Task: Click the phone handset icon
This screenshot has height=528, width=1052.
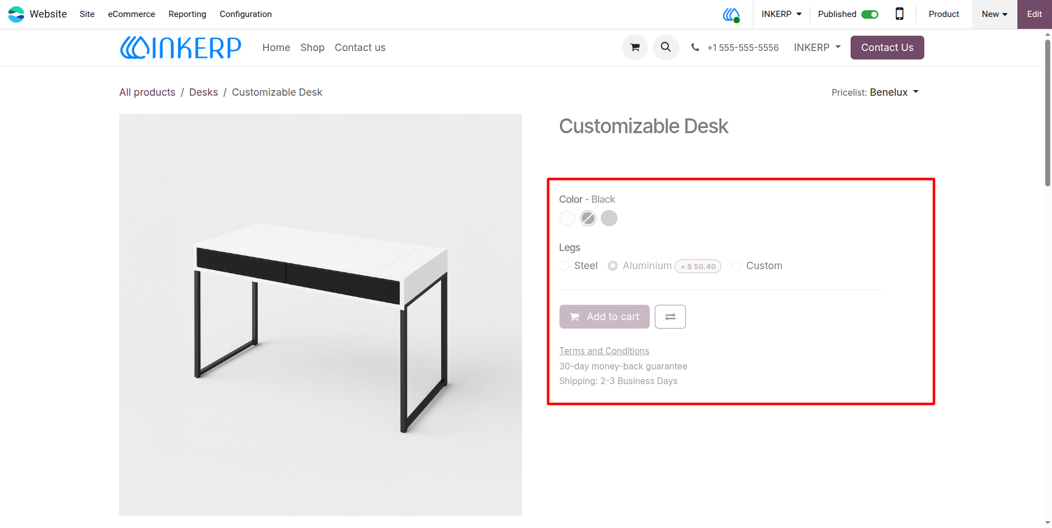Action: coord(695,48)
